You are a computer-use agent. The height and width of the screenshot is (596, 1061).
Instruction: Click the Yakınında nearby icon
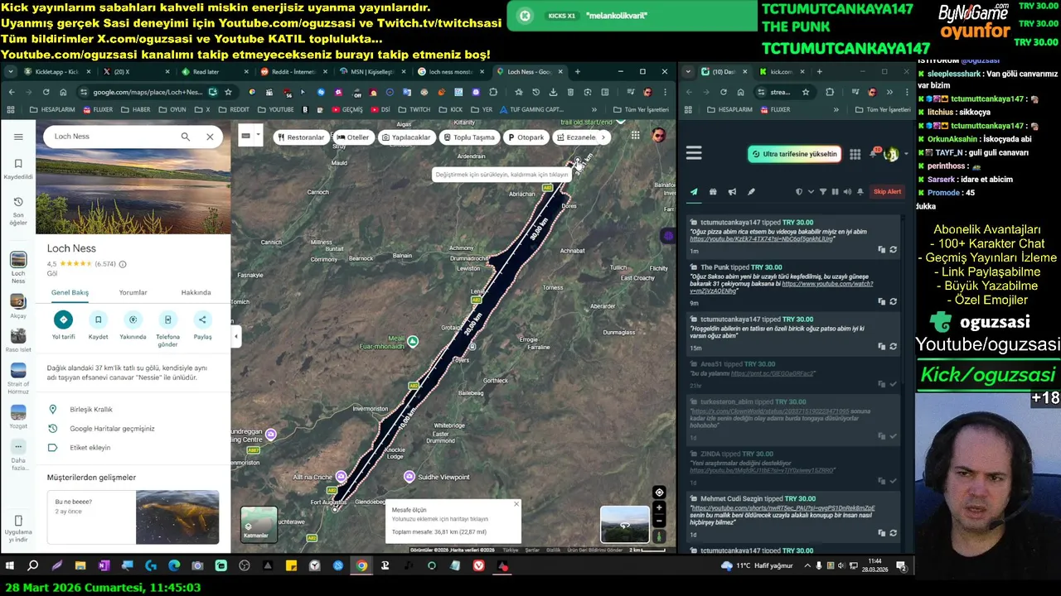point(133,320)
